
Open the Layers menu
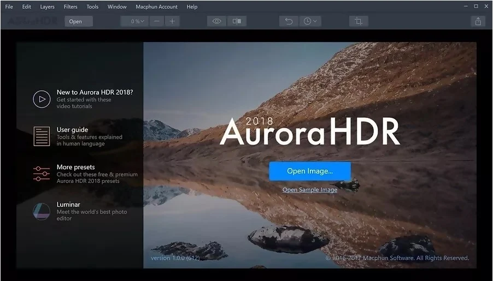click(47, 7)
